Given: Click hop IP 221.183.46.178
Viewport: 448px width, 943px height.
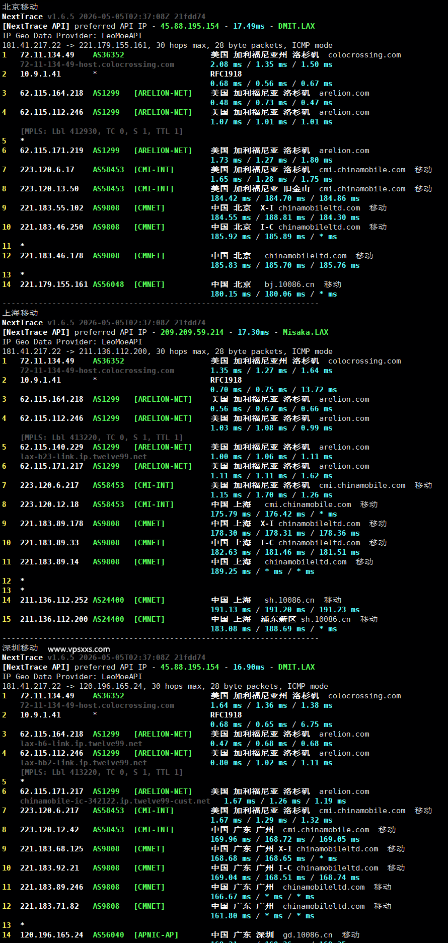Looking at the screenshot, I should 52,256.
